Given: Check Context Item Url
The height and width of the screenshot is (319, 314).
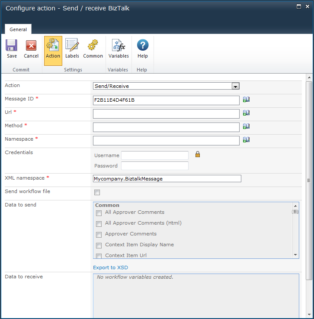Looking at the screenshot, I should [99, 256].
